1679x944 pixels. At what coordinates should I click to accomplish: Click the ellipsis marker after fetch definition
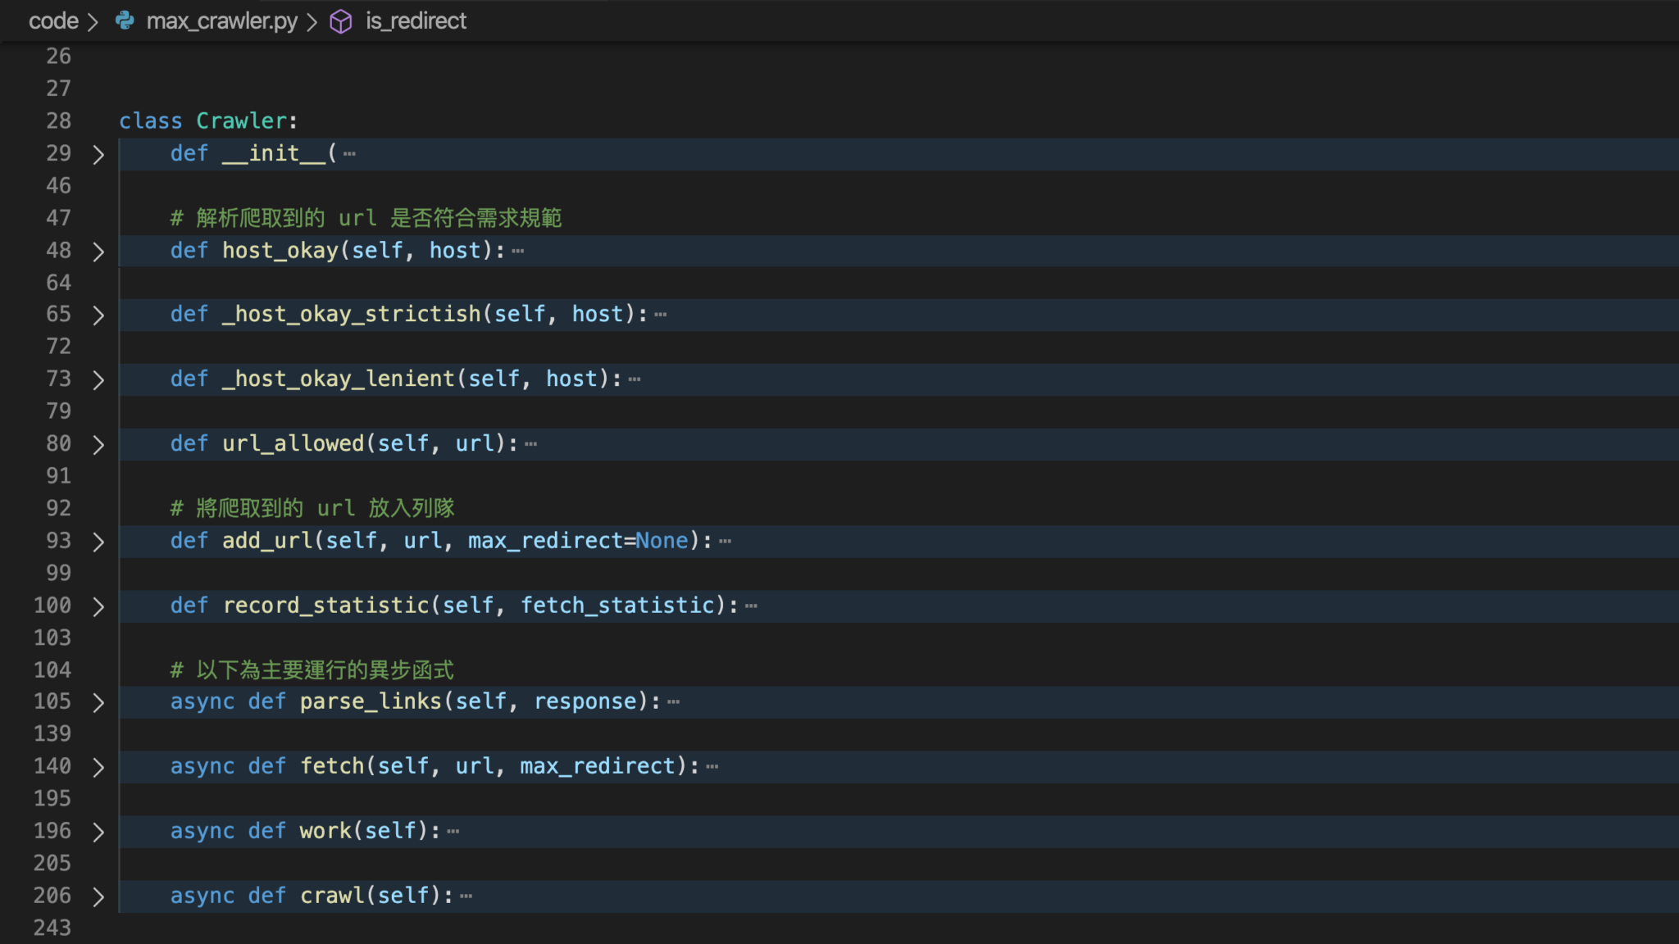[714, 765]
